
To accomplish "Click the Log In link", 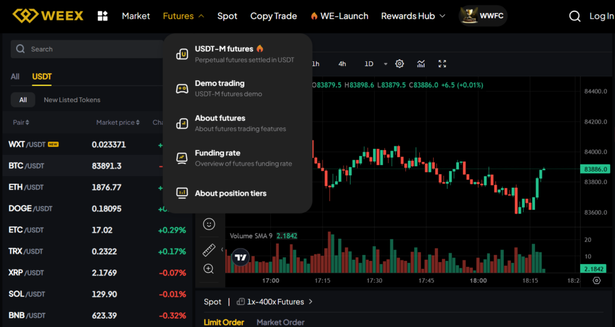I will (601, 16).
